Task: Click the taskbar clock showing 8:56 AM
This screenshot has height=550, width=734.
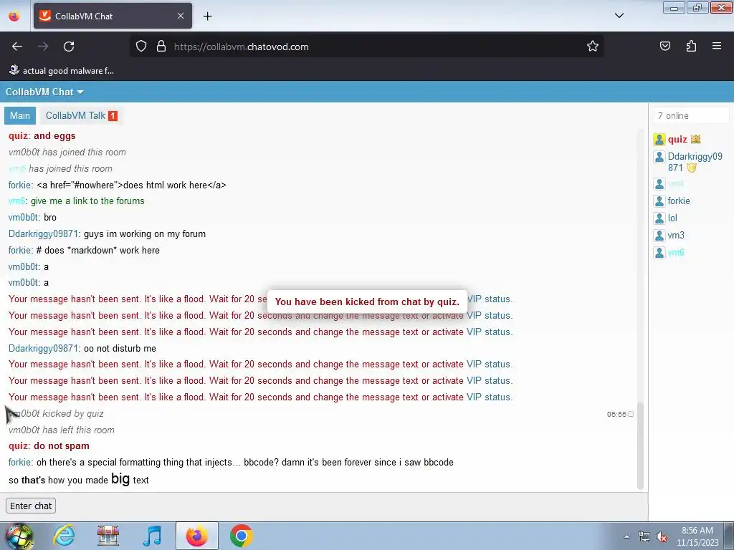Action: click(697, 536)
